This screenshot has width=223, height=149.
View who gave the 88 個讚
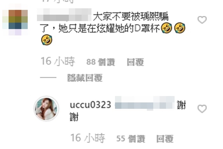101,62
